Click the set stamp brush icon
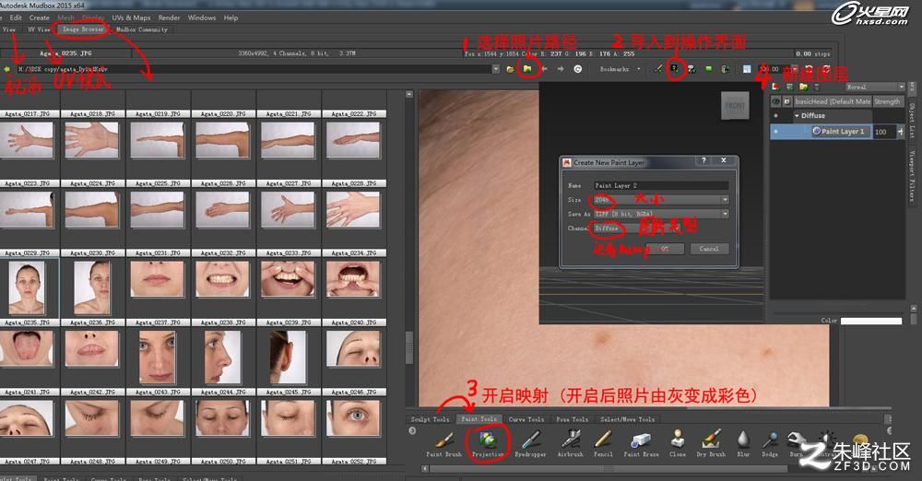 658,69
